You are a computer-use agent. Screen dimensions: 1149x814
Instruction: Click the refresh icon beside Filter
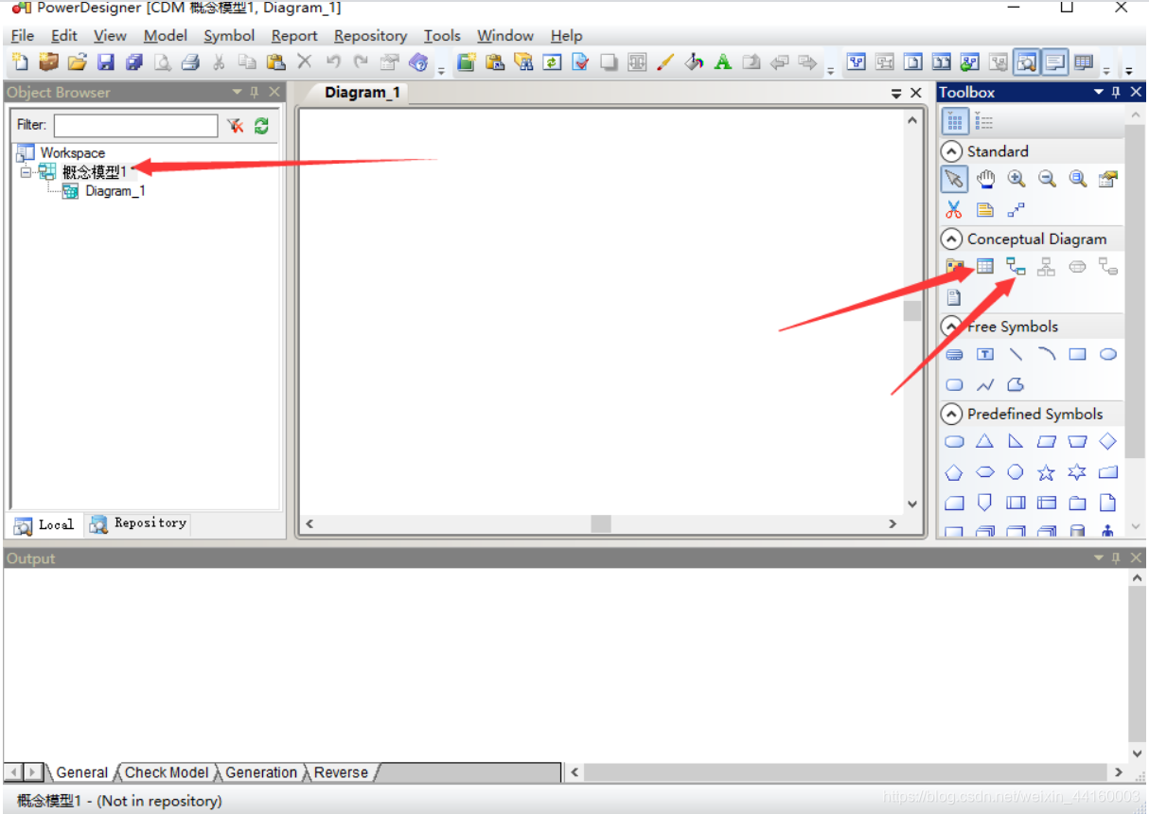point(261,125)
